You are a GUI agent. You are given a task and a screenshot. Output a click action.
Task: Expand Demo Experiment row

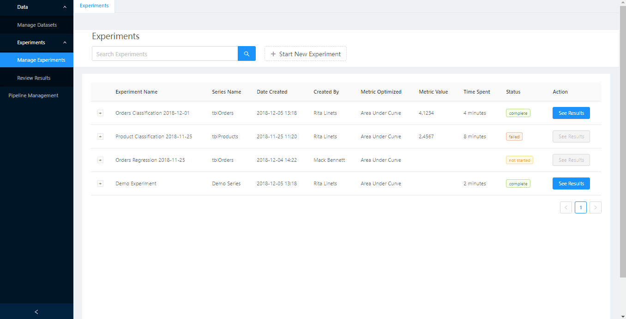[100, 183]
